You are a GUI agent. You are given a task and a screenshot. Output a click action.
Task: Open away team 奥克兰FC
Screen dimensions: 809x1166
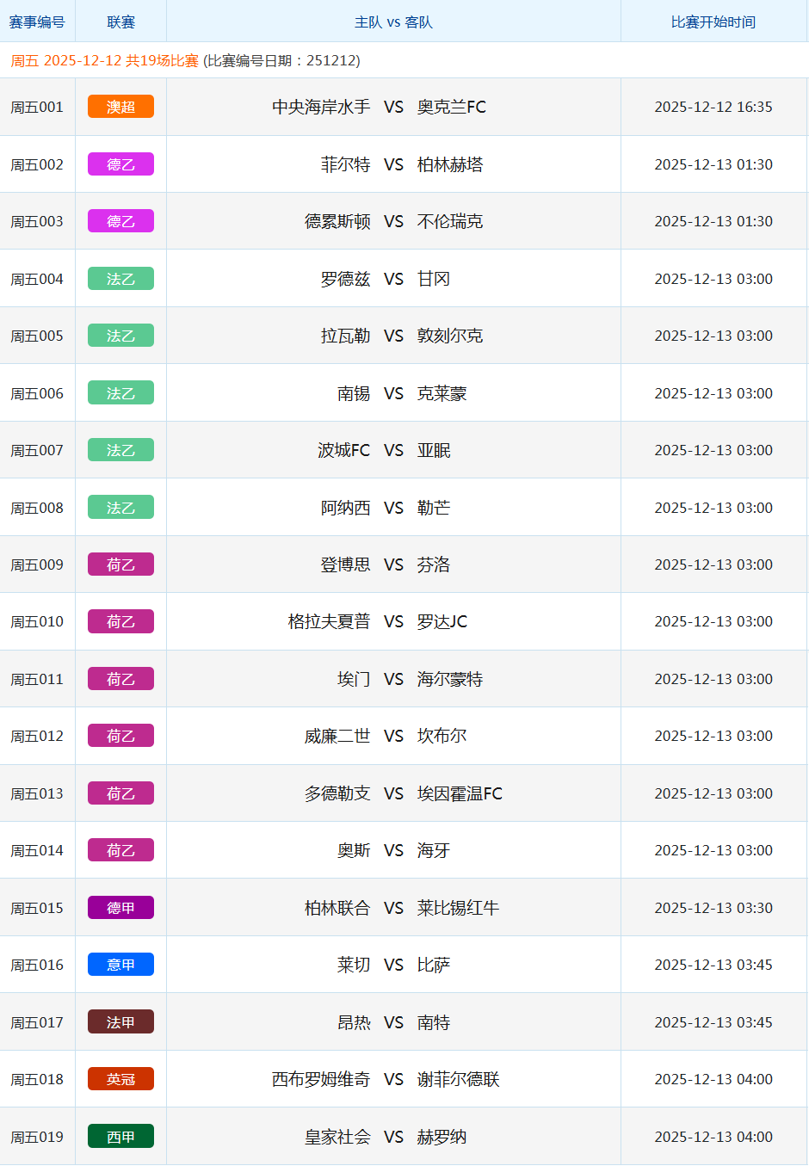[x=451, y=107]
